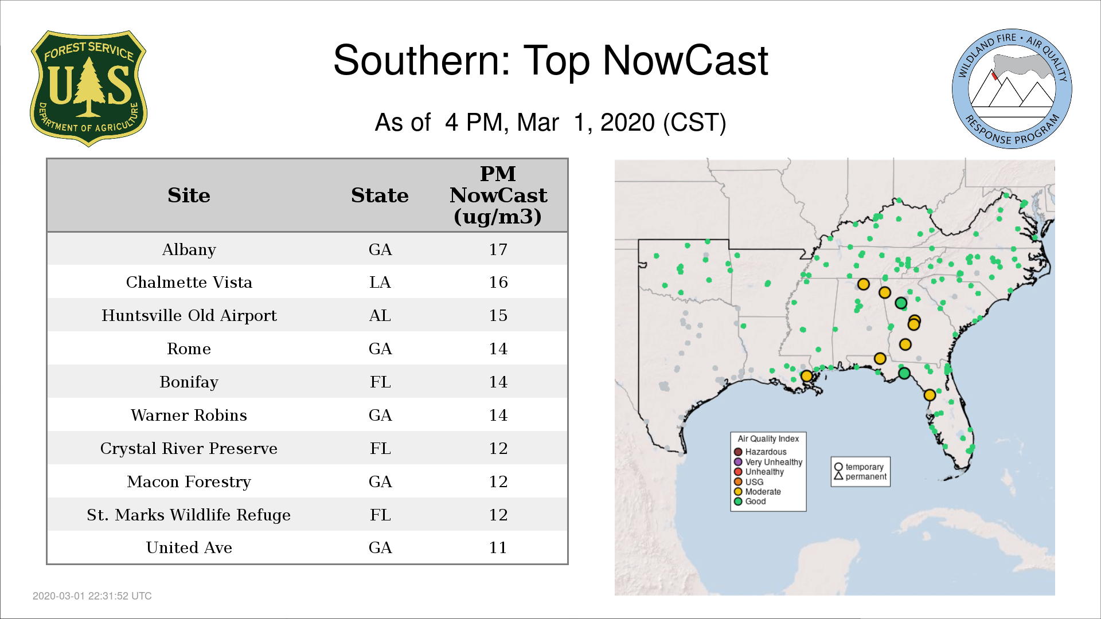Screen dimensions: 1101x619
Task: Click the Moderate yellow legend circle
Action: point(738,492)
